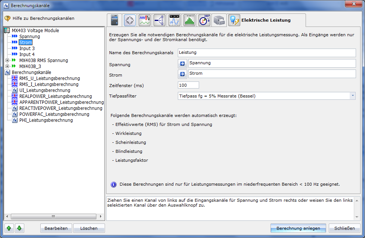Select Input 3 channel in tree
The image size is (365, 238).
[x=27, y=49]
